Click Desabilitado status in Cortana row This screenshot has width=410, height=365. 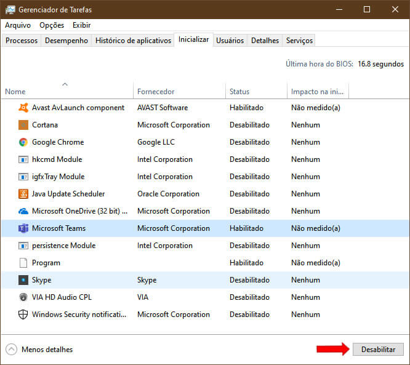pos(249,125)
